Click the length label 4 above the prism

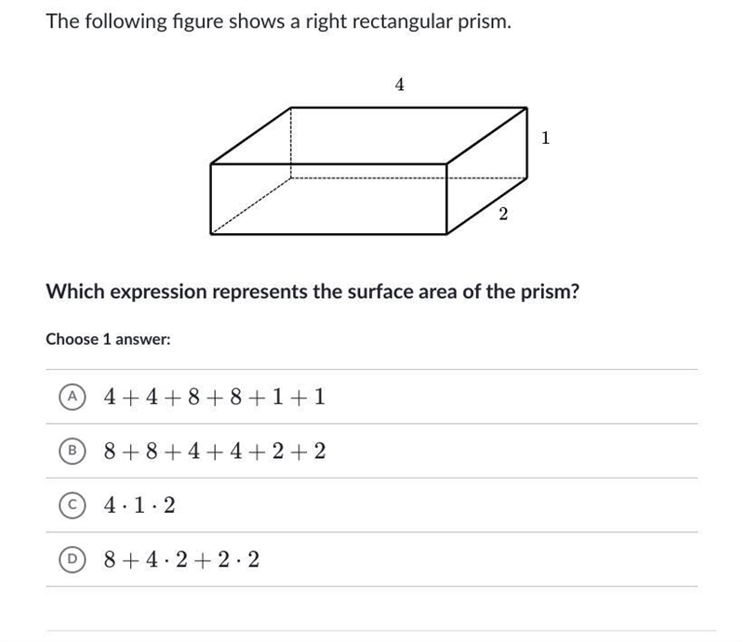click(400, 85)
